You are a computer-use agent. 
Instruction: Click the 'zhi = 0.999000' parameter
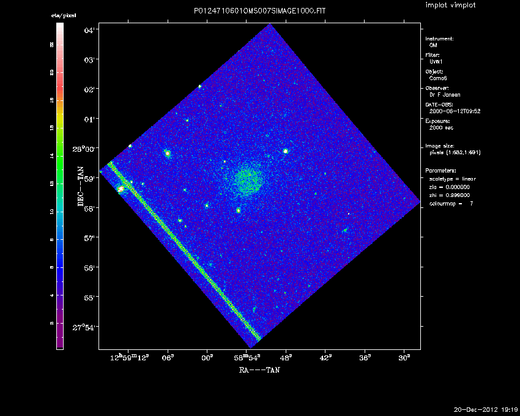pos(450,195)
